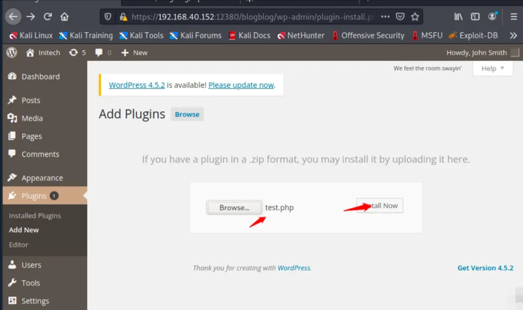The height and width of the screenshot is (310, 523).
Task: Click the WordPress link in footer
Action: [x=294, y=268]
